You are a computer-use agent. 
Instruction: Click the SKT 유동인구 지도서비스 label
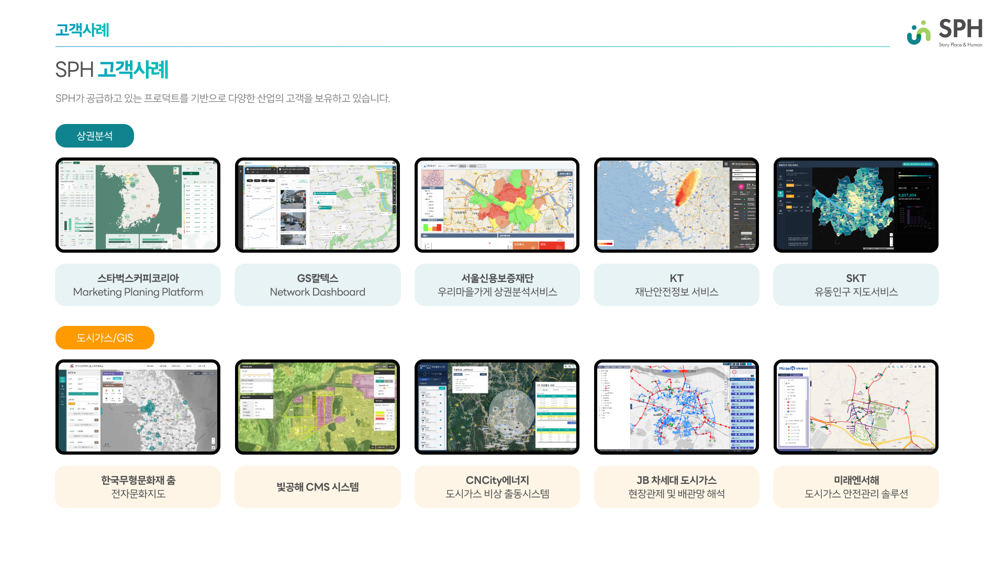click(x=856, y=285)
